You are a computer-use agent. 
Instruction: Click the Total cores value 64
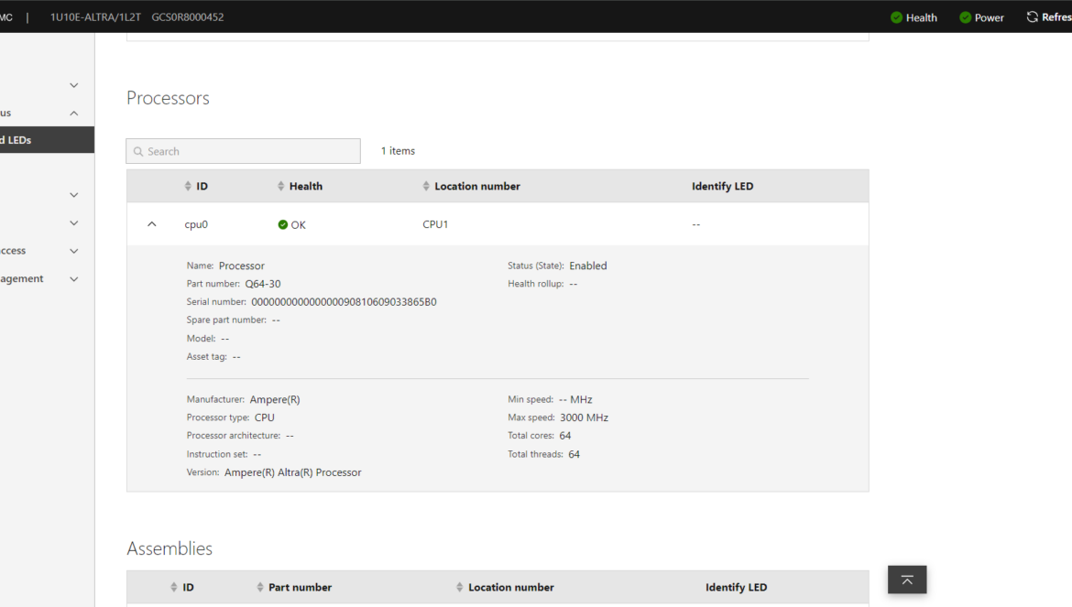click(x=565, y=436)
